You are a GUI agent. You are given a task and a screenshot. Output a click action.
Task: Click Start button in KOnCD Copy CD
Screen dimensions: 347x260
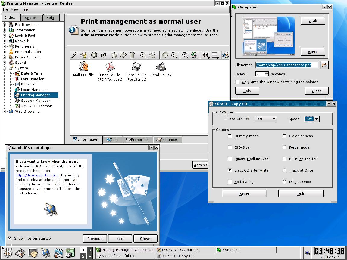[x=244, y=194]
